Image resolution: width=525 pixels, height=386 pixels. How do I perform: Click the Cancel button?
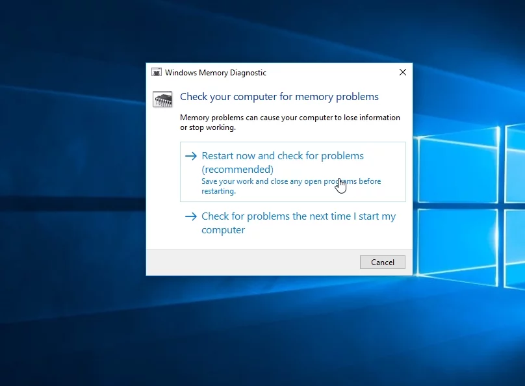point(382,262)
